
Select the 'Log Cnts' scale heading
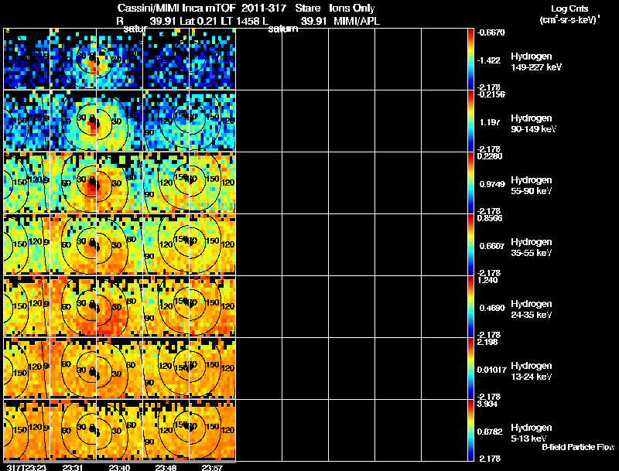point(569,9)
